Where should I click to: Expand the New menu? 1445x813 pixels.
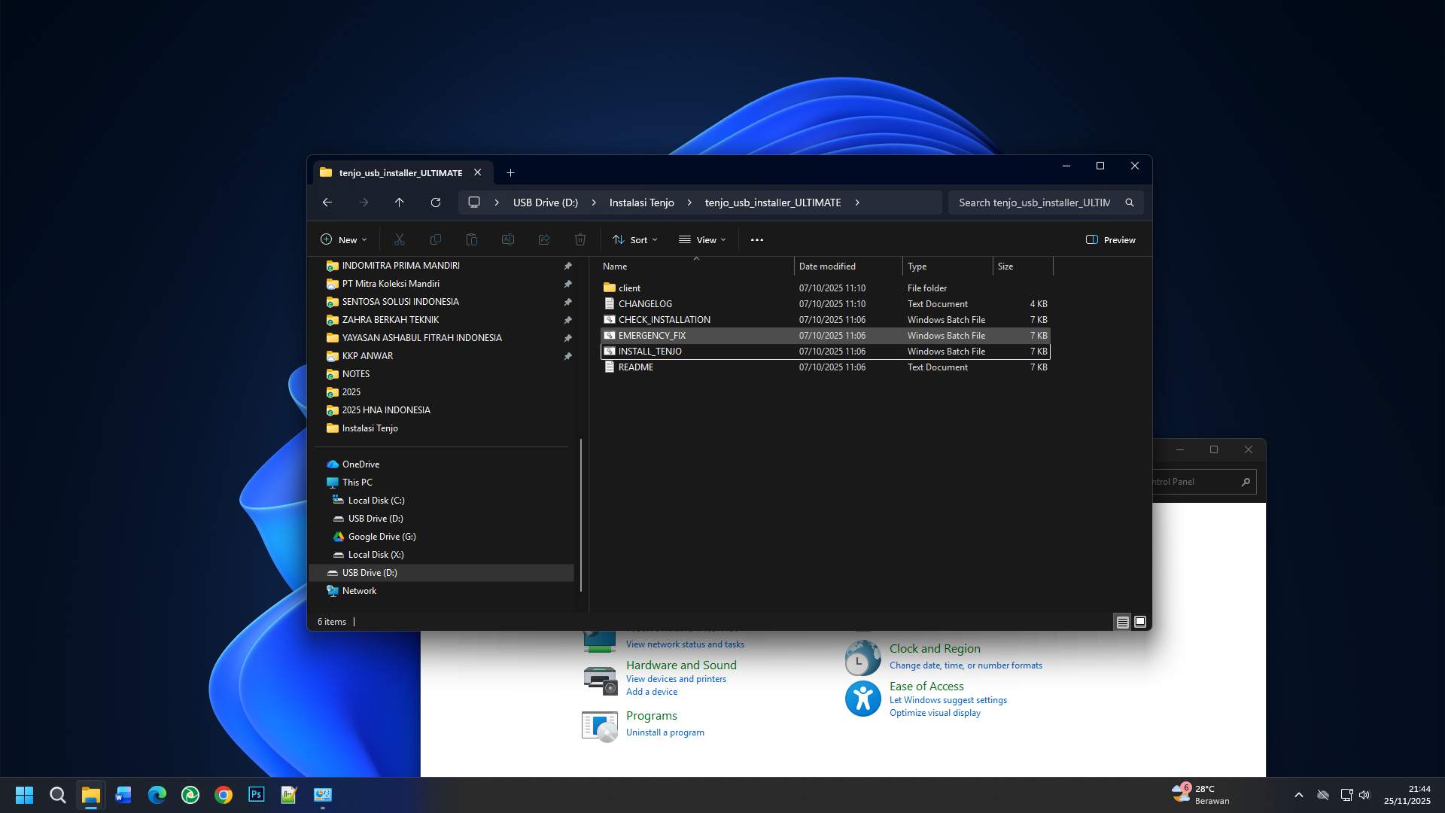[x=344, y=239]
